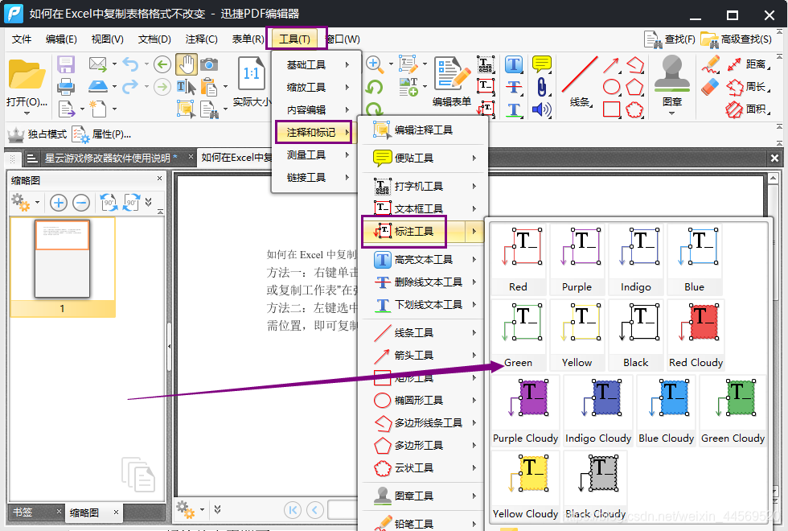Open the Edit (编辑) menu

61,39
